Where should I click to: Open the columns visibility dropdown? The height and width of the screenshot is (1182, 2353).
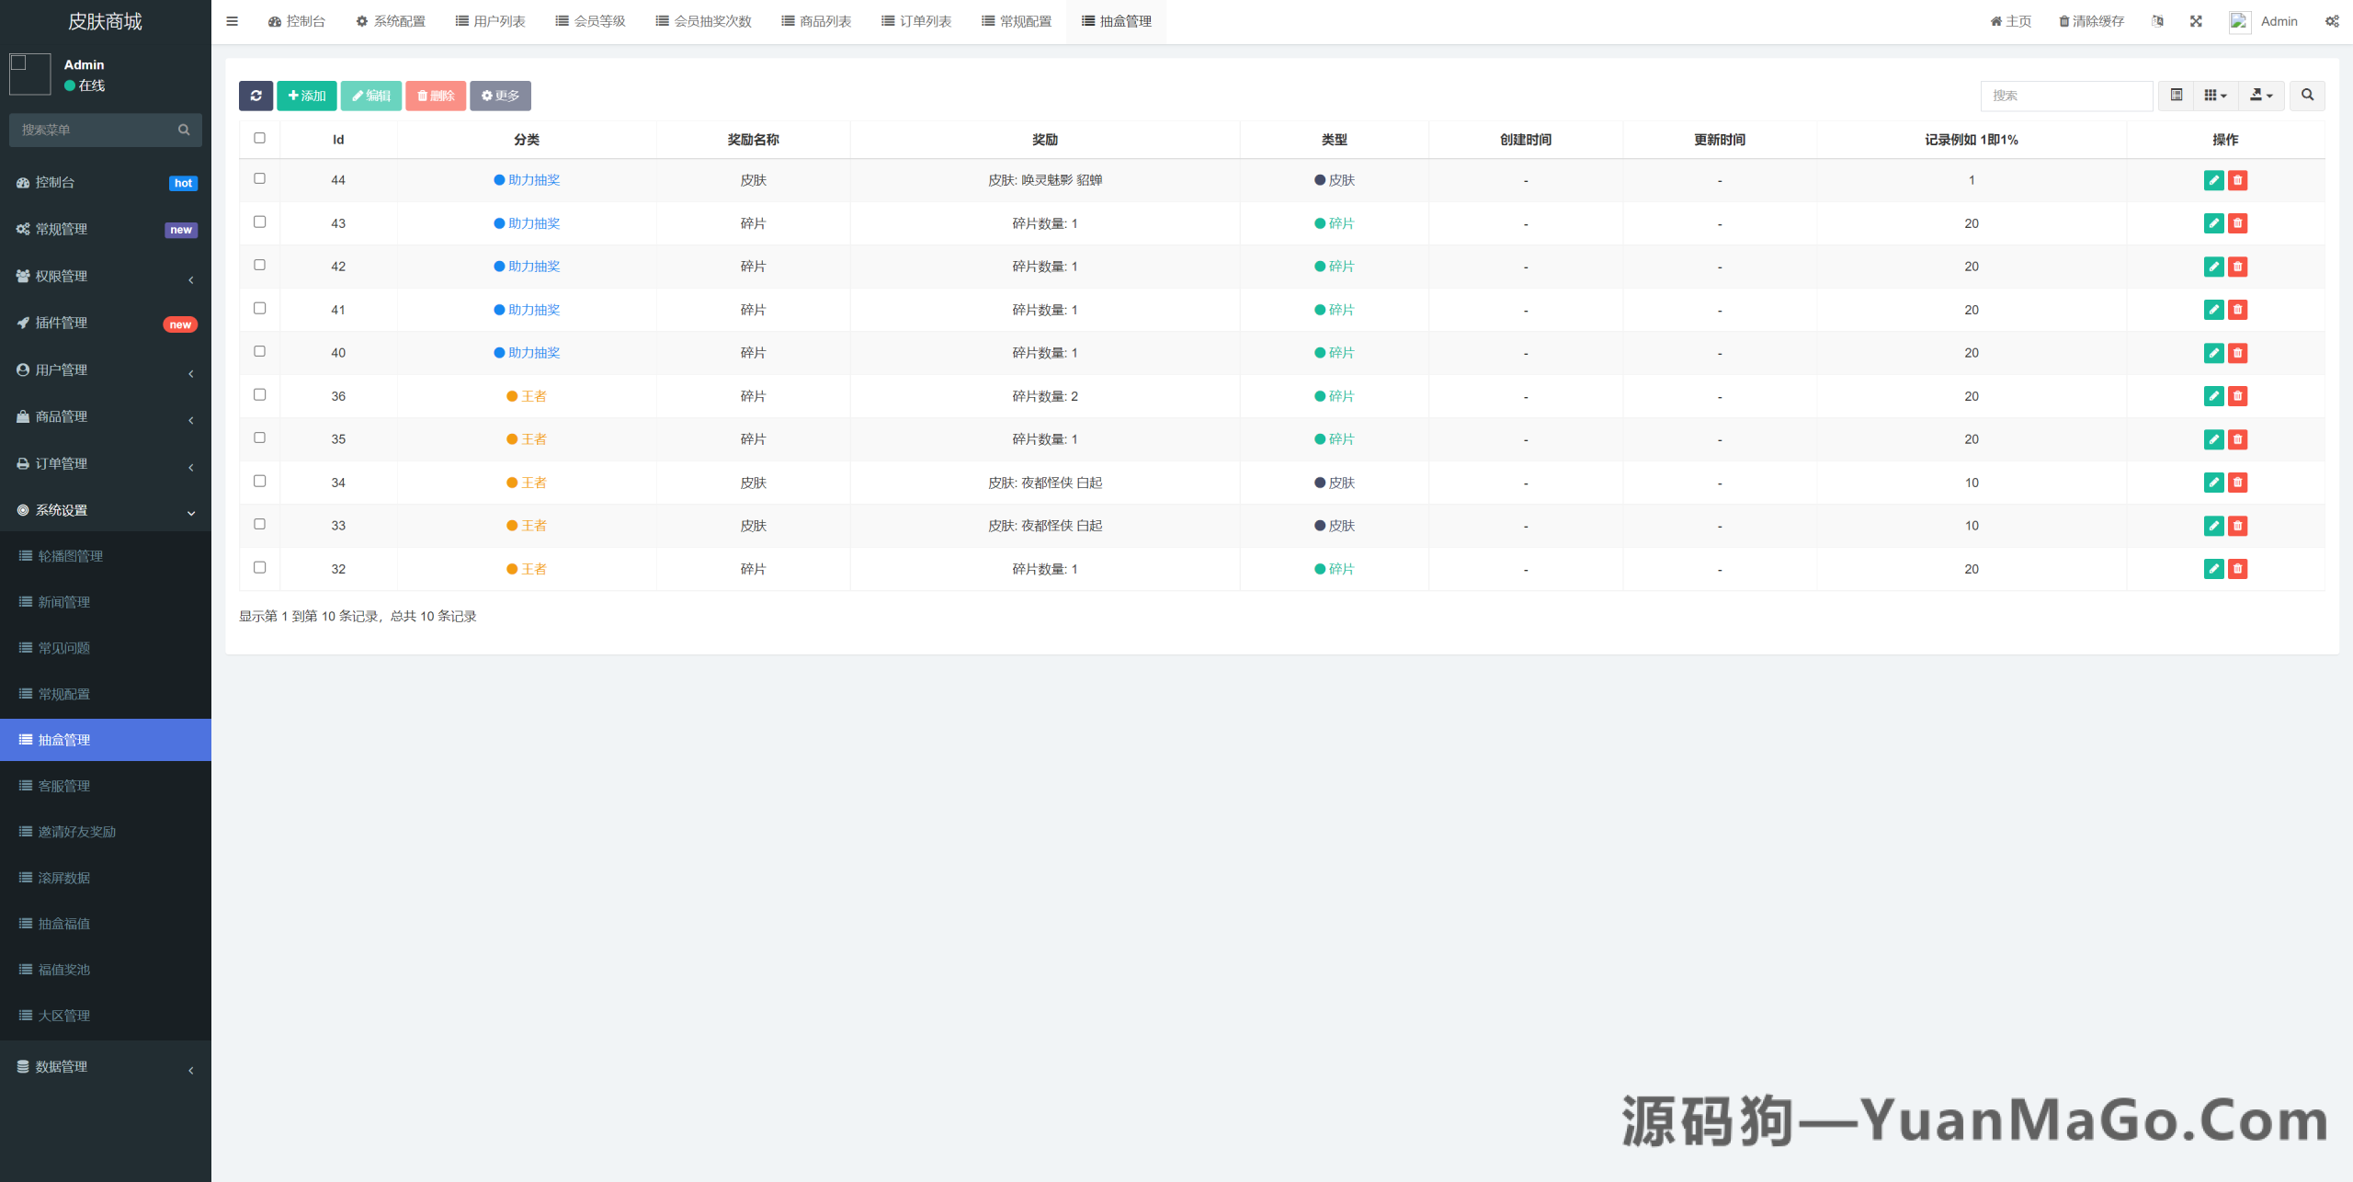[2215, 96]
